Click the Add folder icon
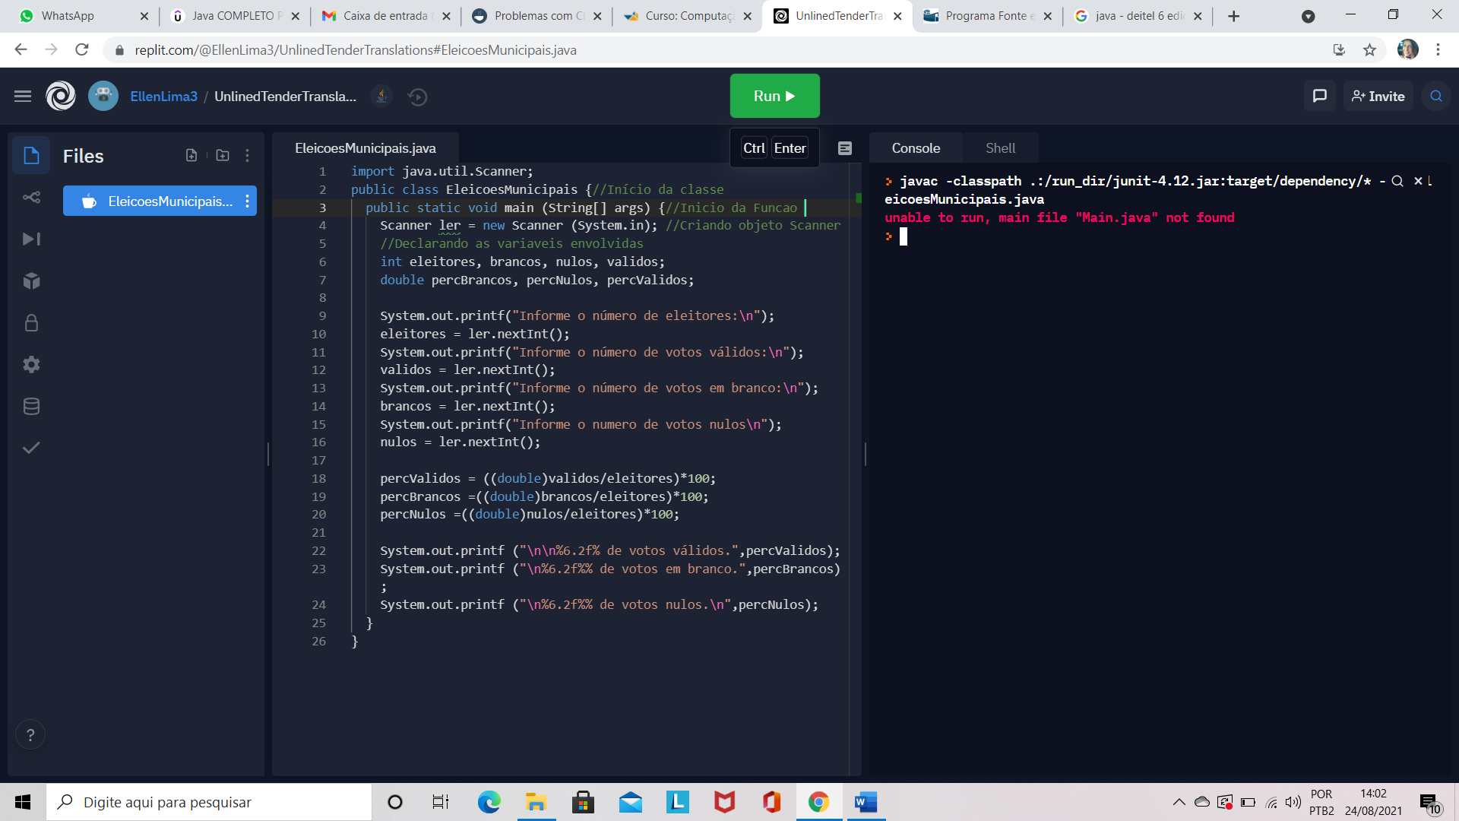Screen dimensions: 1459x821 [x=223, y=155]
